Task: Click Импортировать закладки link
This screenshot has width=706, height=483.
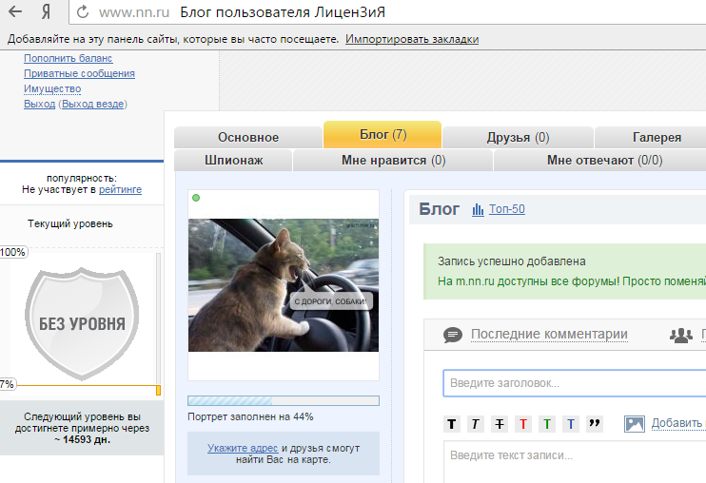Action: [x=412, y=39]
